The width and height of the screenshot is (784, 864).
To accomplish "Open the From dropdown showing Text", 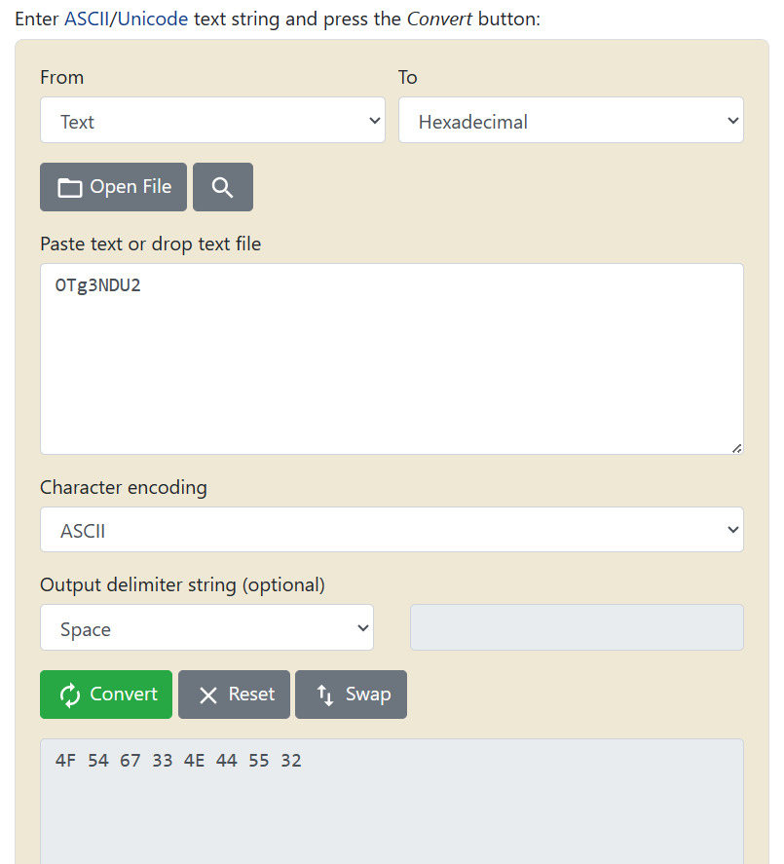I will point(212,122).
